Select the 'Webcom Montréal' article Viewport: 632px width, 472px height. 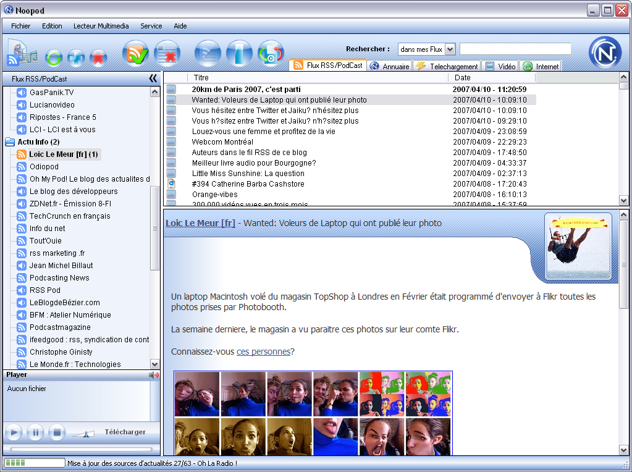tap(350, 142)
